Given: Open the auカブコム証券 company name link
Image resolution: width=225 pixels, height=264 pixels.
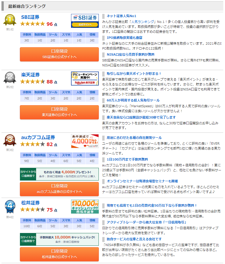Looking at the screenshot, I should (x=38, y=137).
